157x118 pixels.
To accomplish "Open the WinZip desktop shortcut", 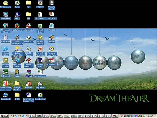I will pos(17,73).
